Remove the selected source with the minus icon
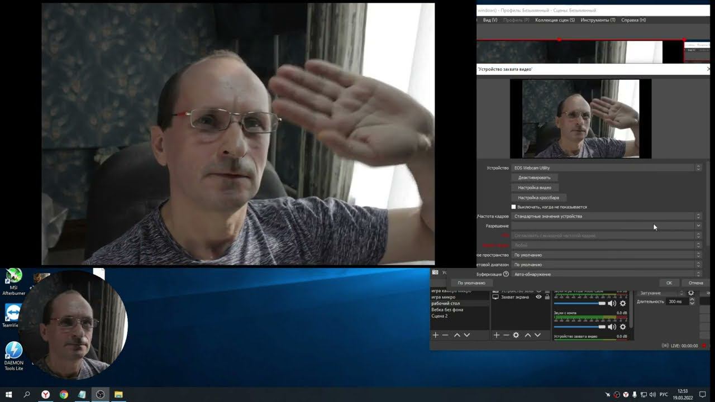The height and width of the screenshot is (402, 715). (x=506, y=335)
